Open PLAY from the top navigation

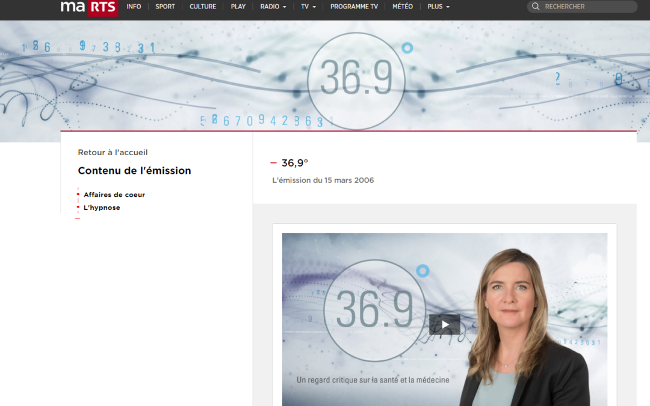pyautogui.click(x=238, y=7)
